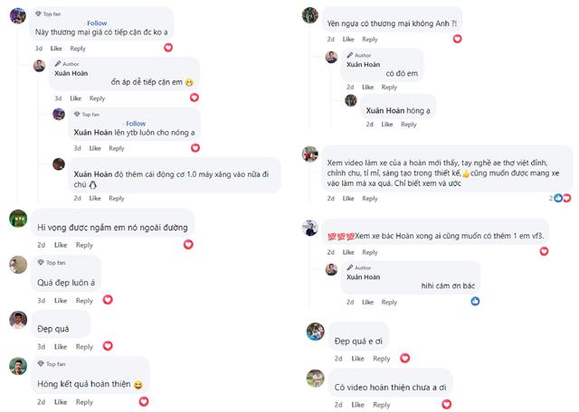
Task: Click thumbs-up reaction on "hihi cảm ơn bác"
Action: 475,301
